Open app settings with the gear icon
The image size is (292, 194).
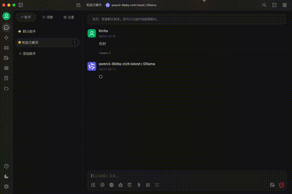6,186
